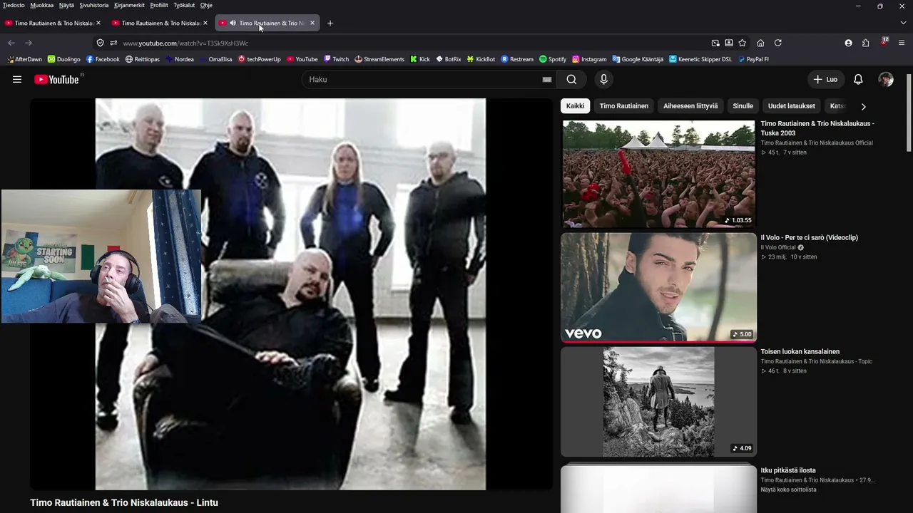The height and width of the screenshot is (513, 913).
Task: Open YouTube notifications bell
Action: (x=858, y=79)
